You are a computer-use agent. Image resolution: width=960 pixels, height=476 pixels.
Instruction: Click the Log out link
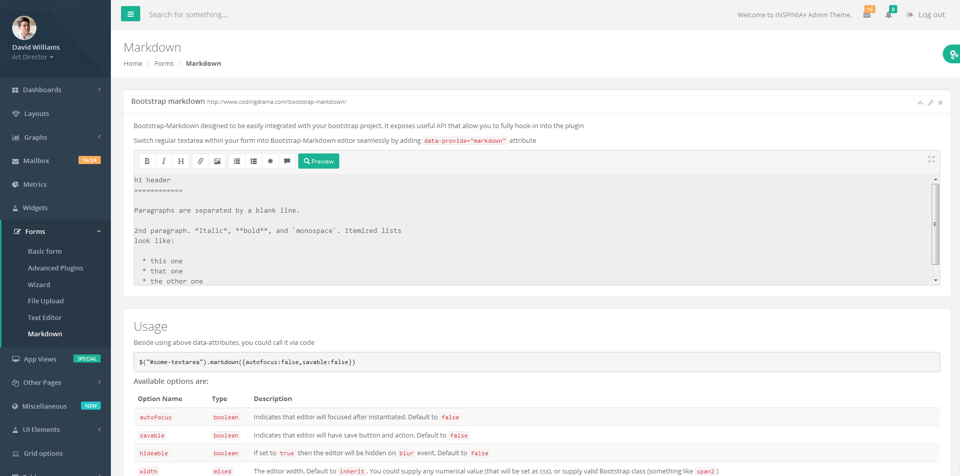926,15
